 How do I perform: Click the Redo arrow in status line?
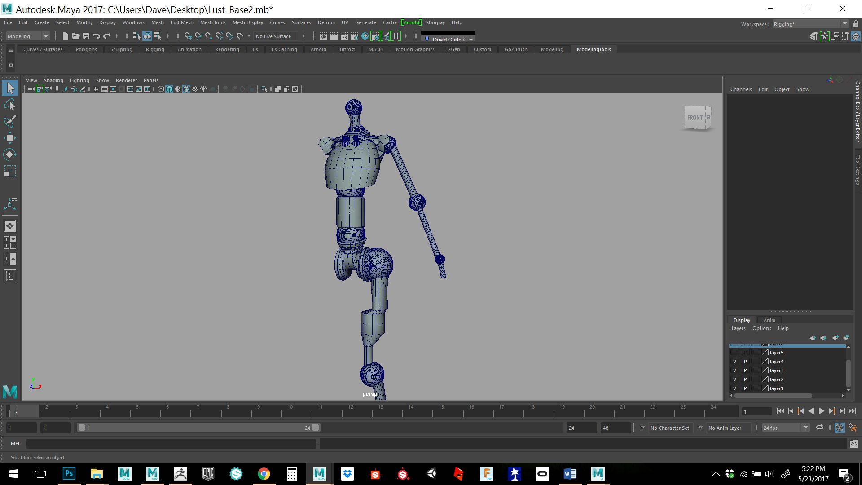(x=107, y=36)
